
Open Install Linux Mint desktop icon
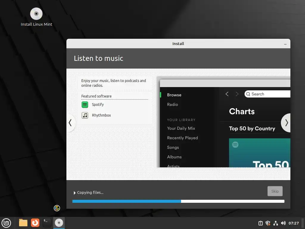(x=36, y=17)
